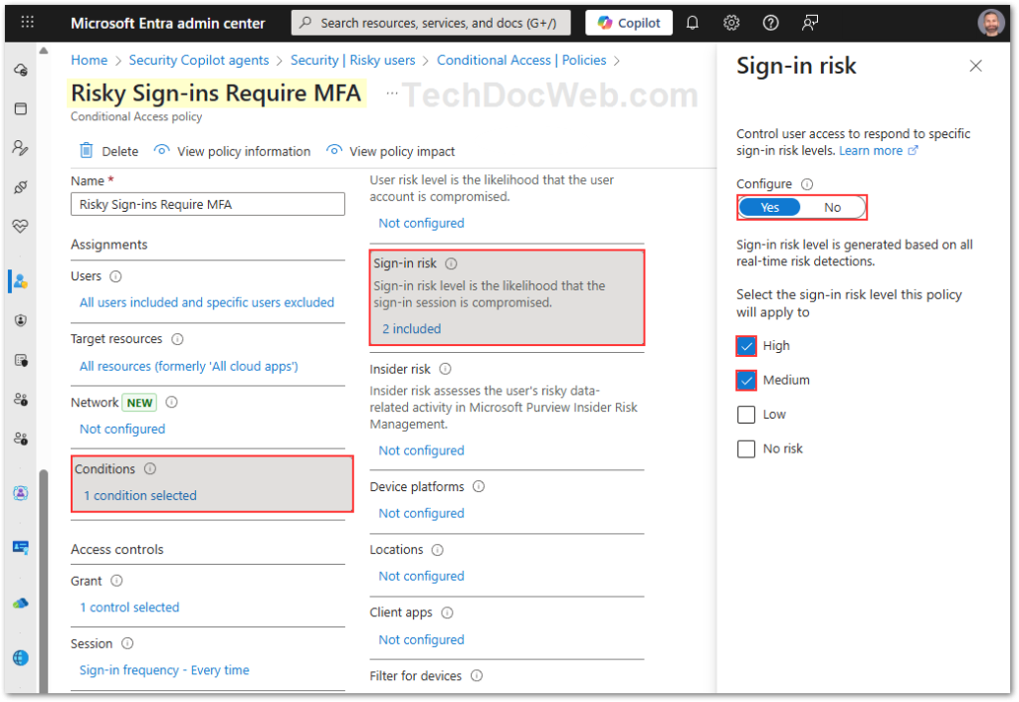Enable the Low risk level checkbox
This screenshot has height=702, width=1019.
point(746,415)
